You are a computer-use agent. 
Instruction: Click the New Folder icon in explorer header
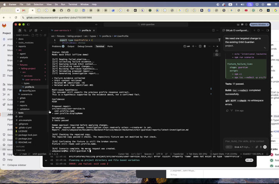tap(37, 35)
